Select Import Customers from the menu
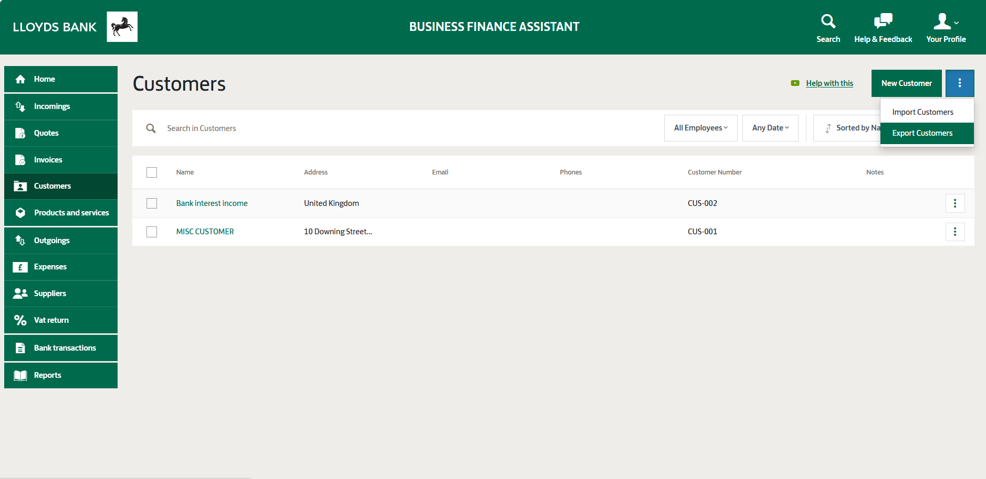The image size is (986, 479). point(927,112)
